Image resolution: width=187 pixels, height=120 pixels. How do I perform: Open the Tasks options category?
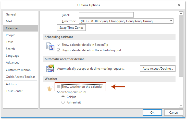tap(20, 42)
